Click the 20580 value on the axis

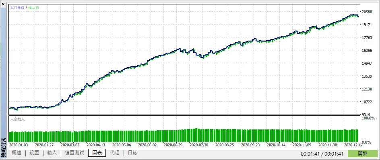click(366, 12)
